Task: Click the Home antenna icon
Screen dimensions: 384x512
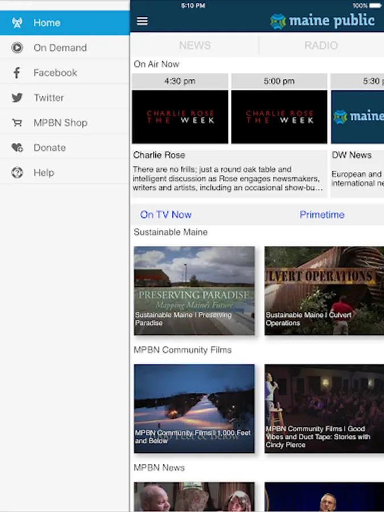Action: coord(17,23)
